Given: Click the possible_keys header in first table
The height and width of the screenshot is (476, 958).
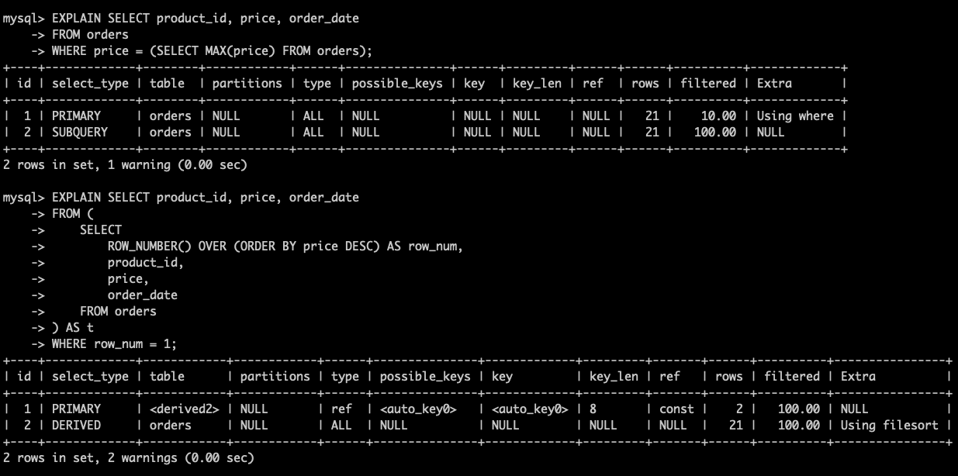Looking at the screenshot, I should click(397, 83).
